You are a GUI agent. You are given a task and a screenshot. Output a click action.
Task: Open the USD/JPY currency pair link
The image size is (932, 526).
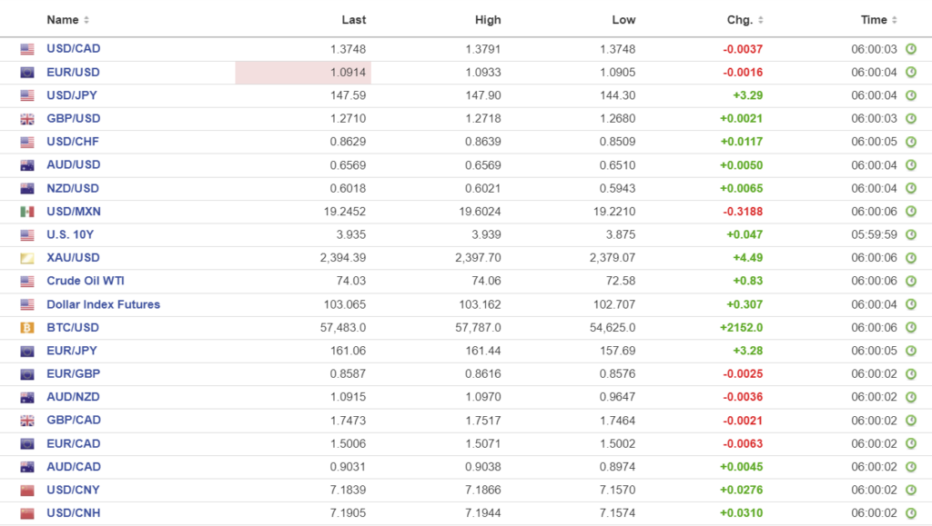(73, 95)
